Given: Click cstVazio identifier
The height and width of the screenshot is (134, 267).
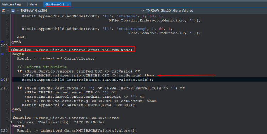Looking at the screenshot, I should point(121,71).
